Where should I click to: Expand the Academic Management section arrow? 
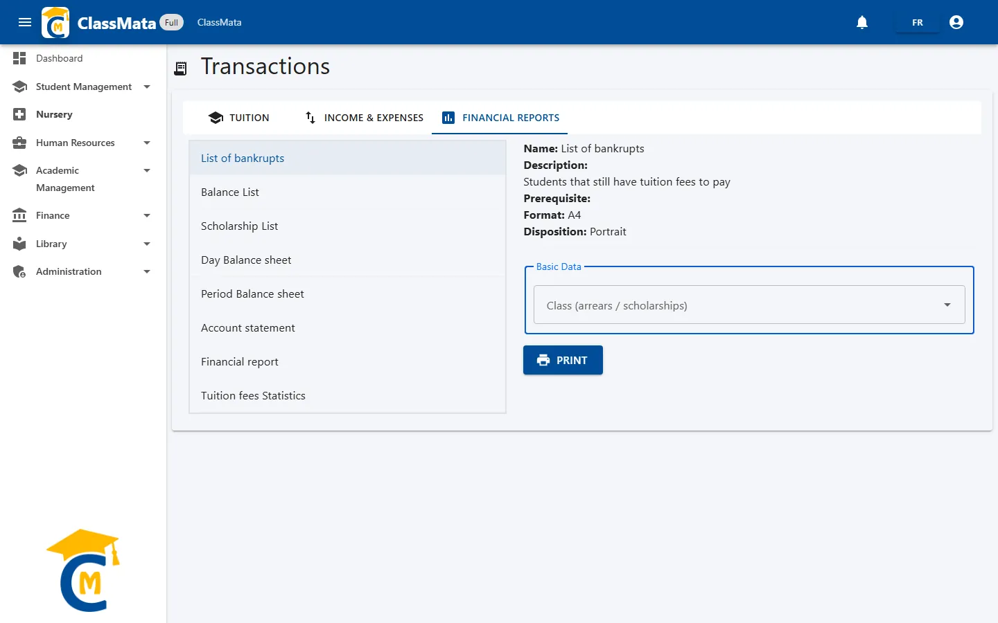click(147, 170)
